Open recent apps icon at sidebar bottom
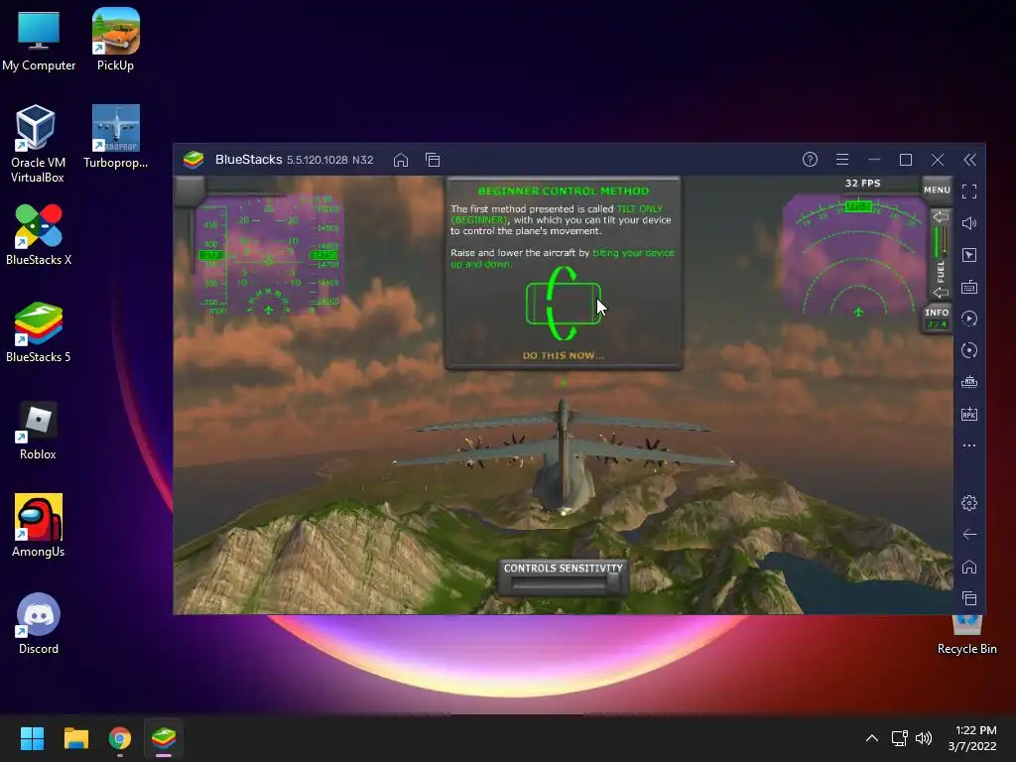1016x762 pixels. point(969,598)
